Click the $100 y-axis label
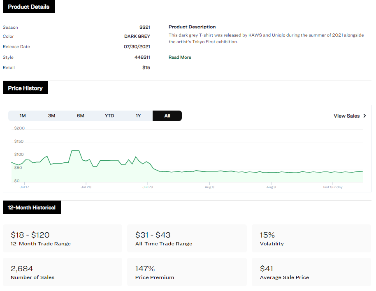This screenshot has width=376, height=291. 19,155
